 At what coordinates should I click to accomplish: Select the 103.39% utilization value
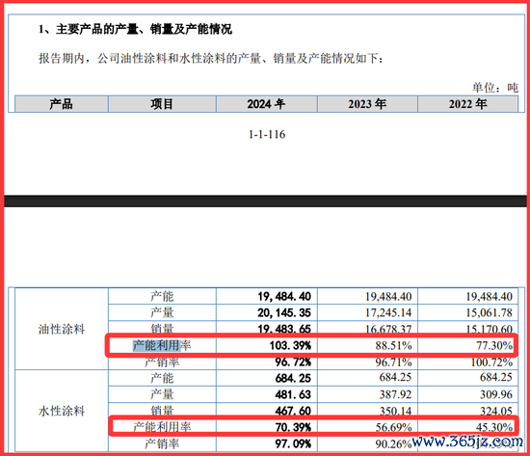(290, 346)
